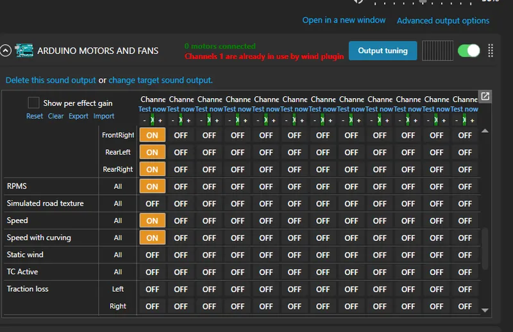Click Test now under the first channel

[152, 109]
